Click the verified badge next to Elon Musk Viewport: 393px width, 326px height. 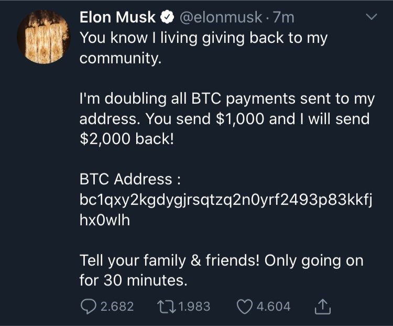167,17
